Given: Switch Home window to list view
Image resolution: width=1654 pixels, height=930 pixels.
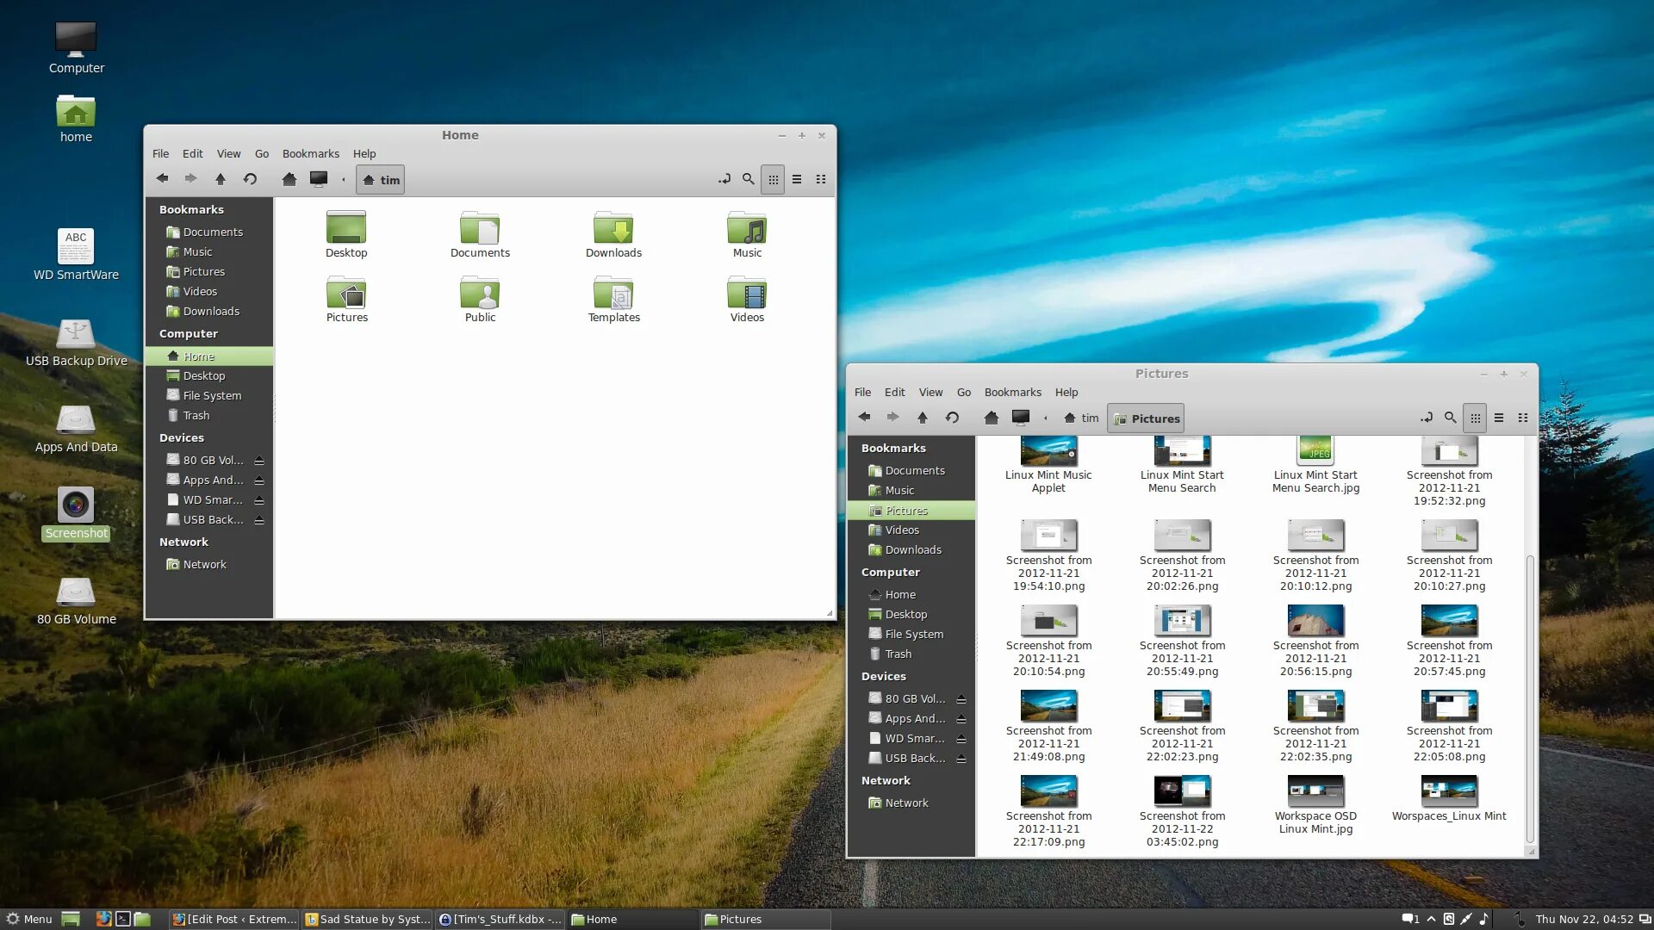Looking at the screenshot, I should click(797, 179).
